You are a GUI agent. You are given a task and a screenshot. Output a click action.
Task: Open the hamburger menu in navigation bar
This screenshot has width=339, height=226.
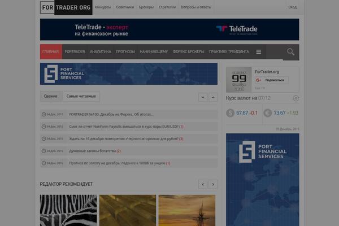point(259,52)
